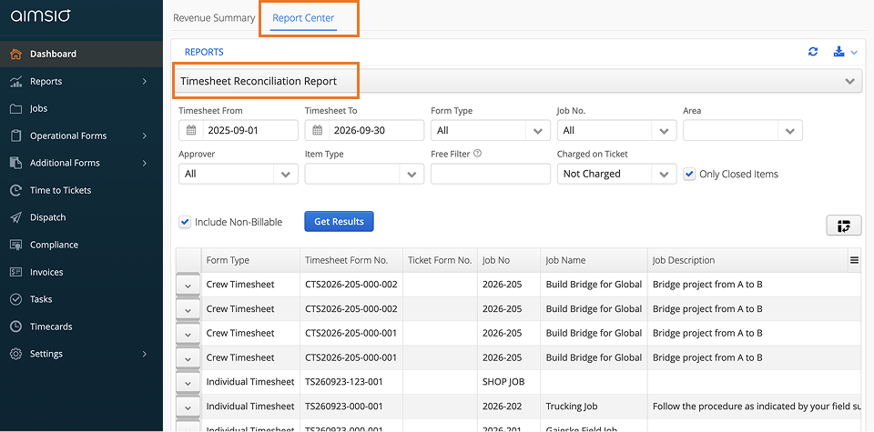This screenshot has height=432, width=874.
Task: Click the Ticket Form No. column header
Action: 440,260
